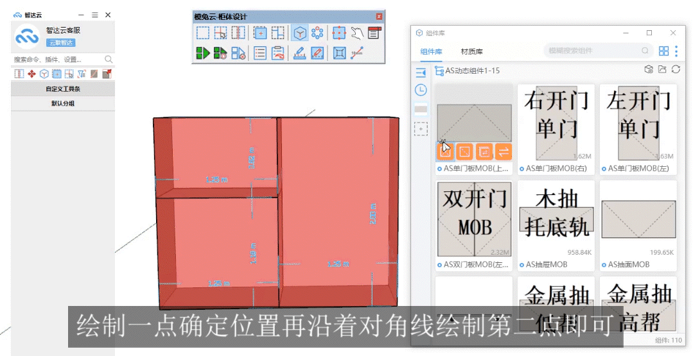Expand the 默认分组 group
The height and width of the screenshot is (356, 693).
[62, 103]
